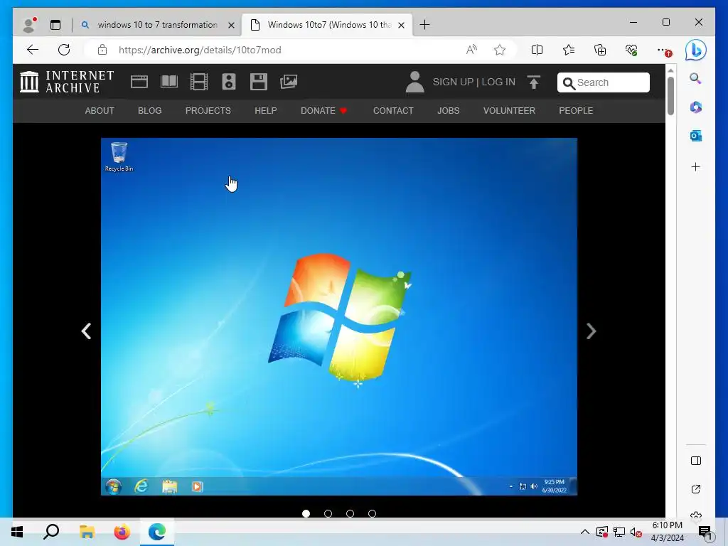
Task: Open Outlook sidebar icon
Action: tap(695, 136)
